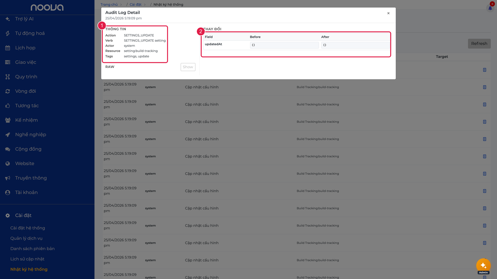The image size is (497, 279).
Task: Click the Truyền thông megaphone icon
Action: tap(8, 178)
